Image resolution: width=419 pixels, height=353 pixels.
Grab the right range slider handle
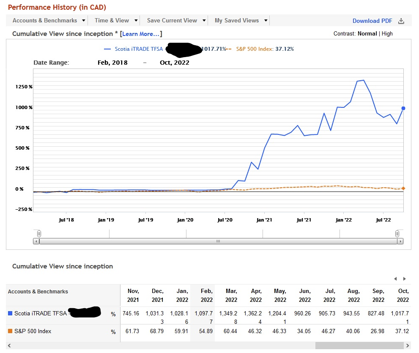tap(397, 234)
